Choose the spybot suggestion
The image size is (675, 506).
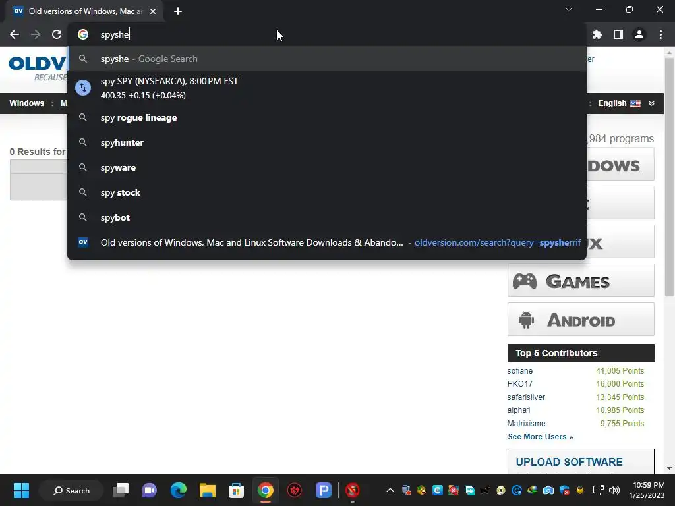[327, 217]
